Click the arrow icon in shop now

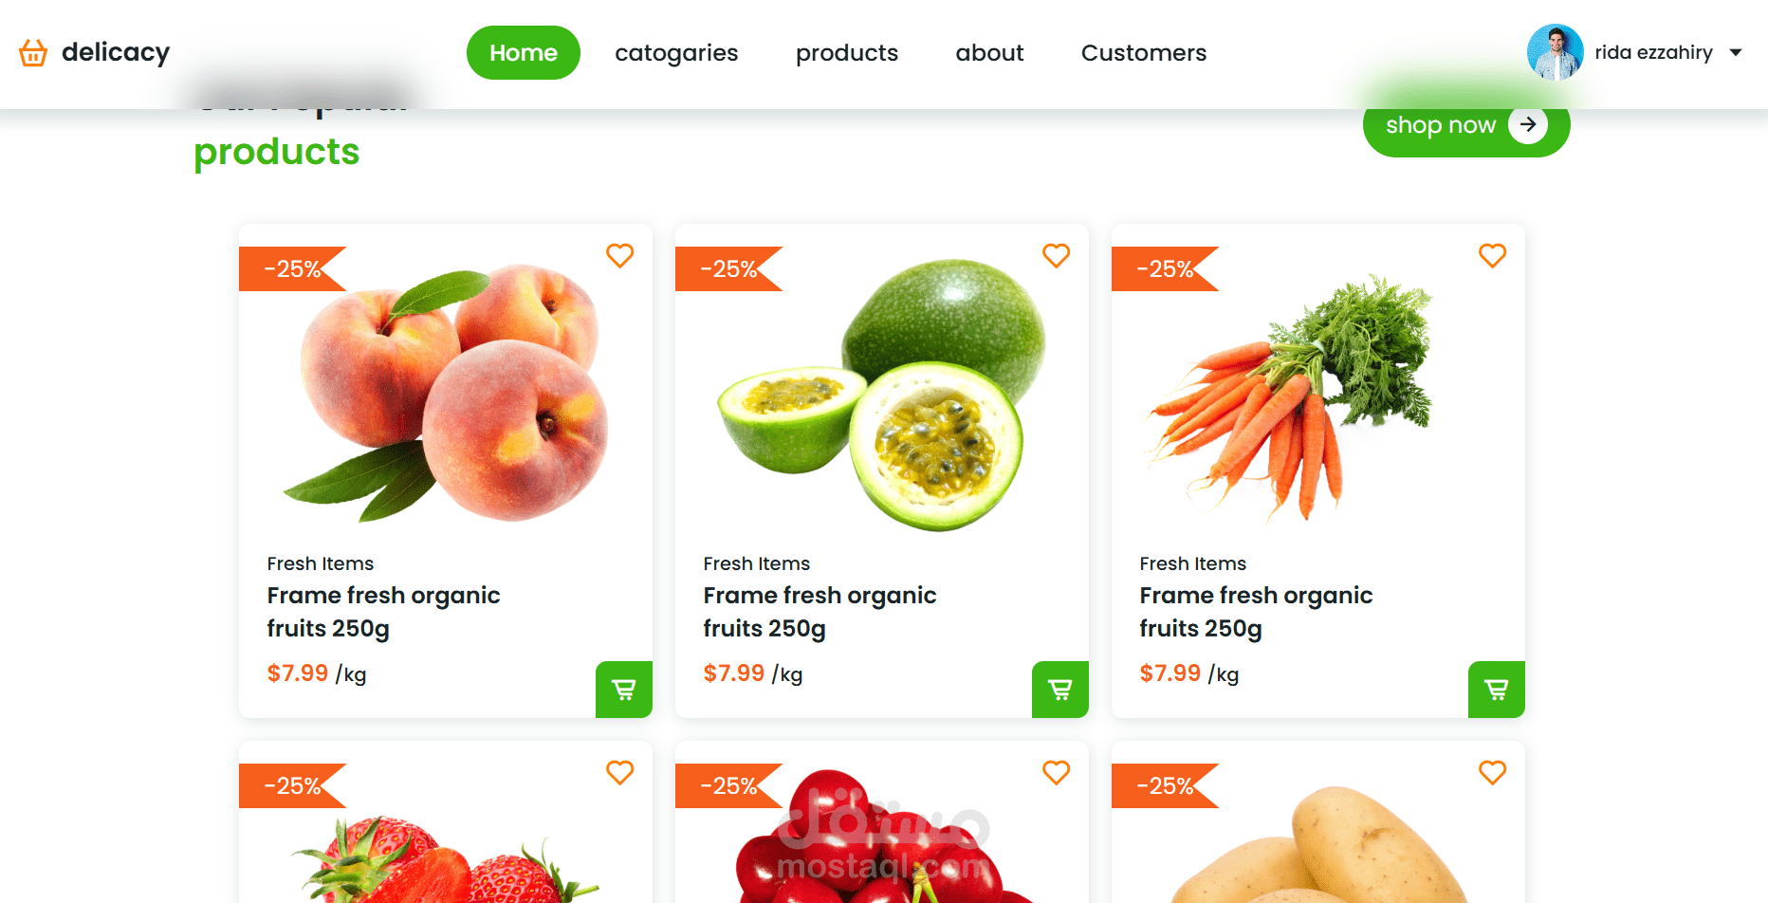(1528, 124)
